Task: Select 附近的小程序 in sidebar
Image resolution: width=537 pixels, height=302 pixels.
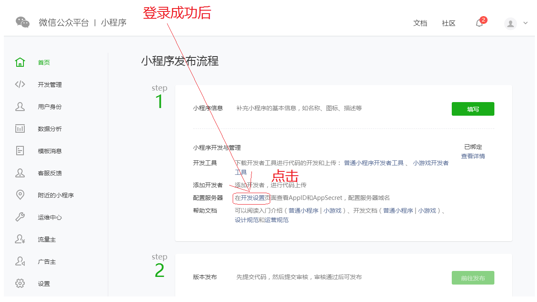Action: tap(56, 195)
